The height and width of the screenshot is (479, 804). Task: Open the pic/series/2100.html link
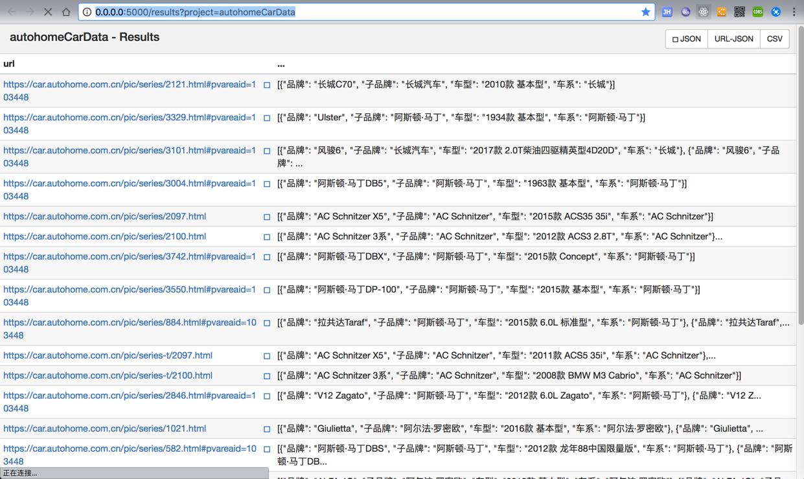[x=104, y=236]
